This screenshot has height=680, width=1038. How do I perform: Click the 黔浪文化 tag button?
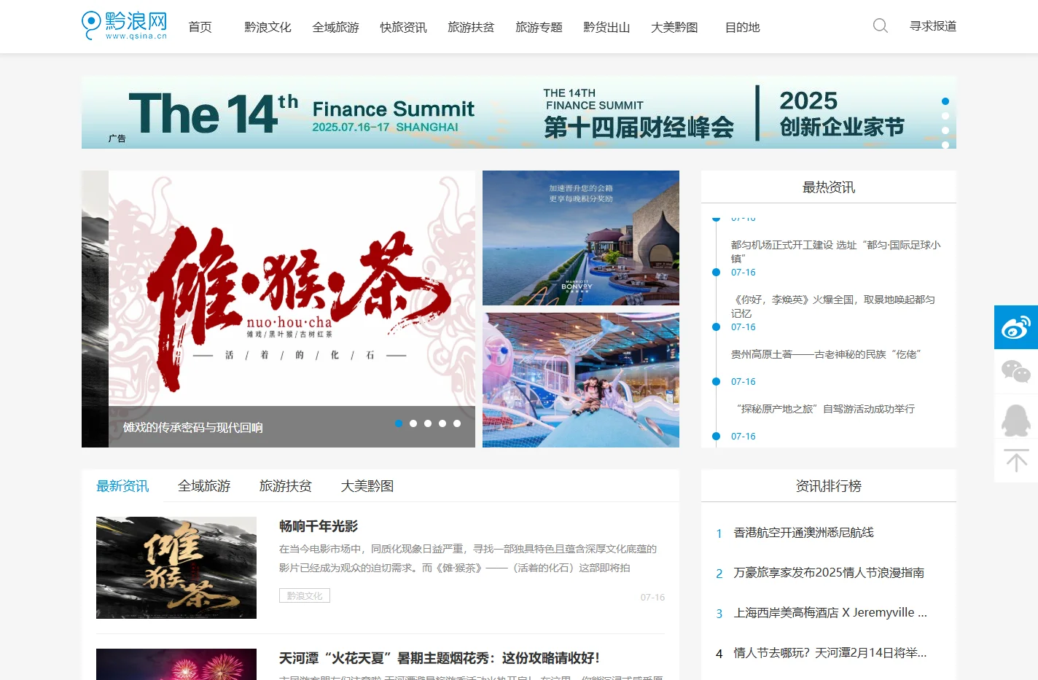pos(305,595)
